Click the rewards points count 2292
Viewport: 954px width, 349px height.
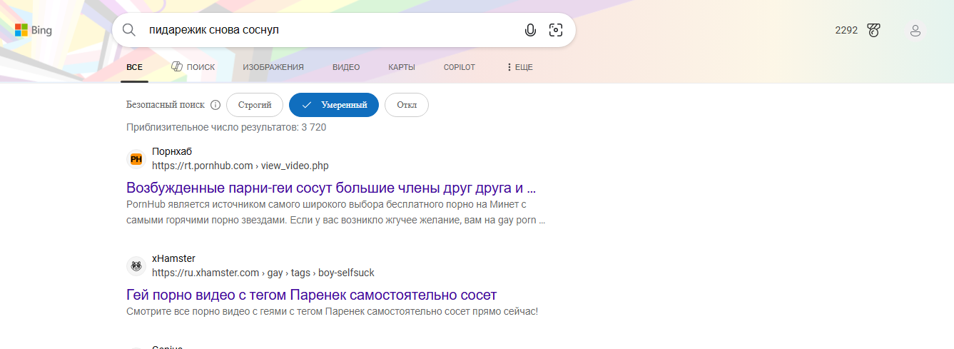[846, 30]
